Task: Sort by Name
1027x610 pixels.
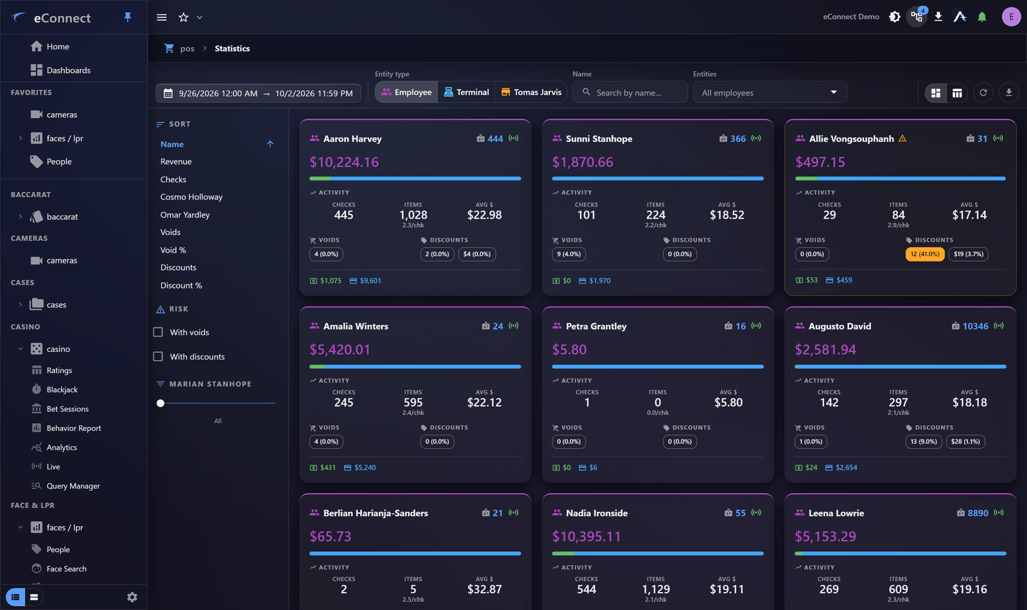Action: point(172,144)
